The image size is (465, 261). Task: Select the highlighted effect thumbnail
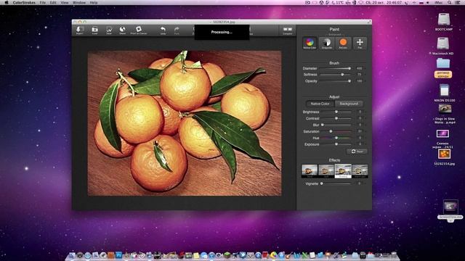click(x=343, y=171)
